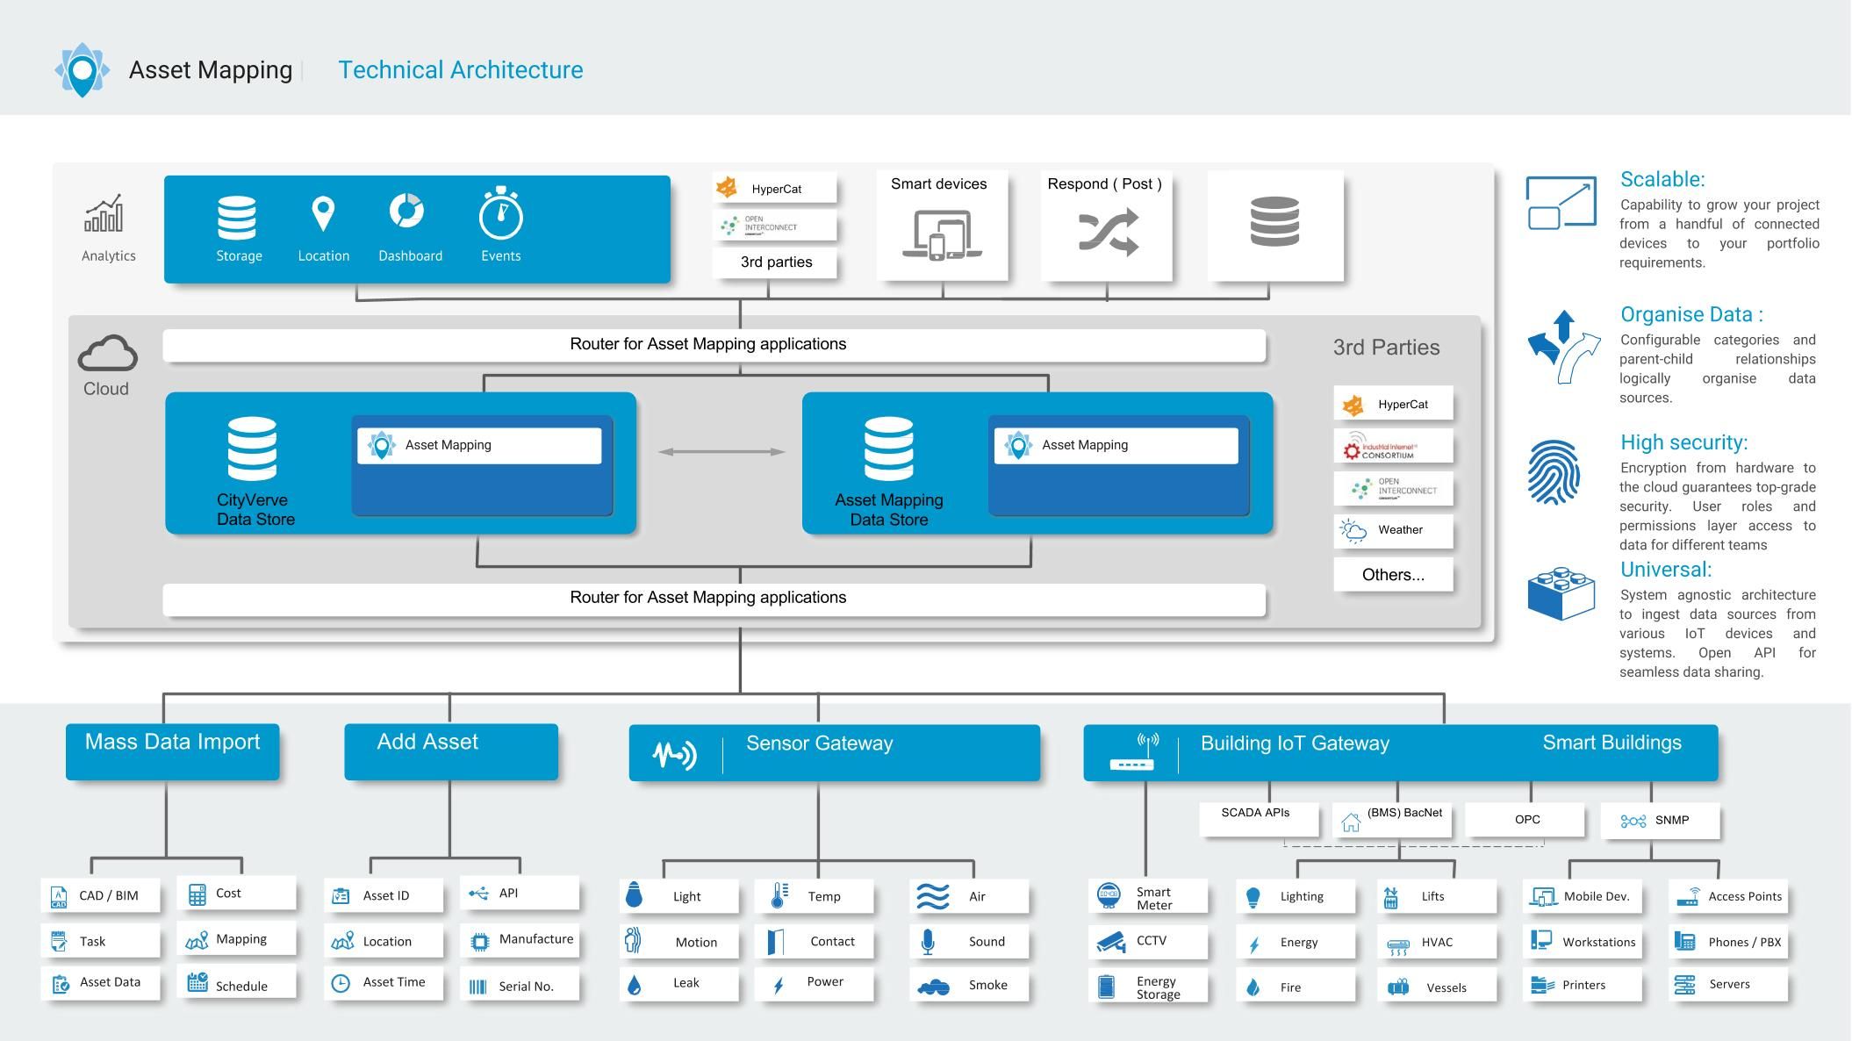This screenshot has width=1852, height=1041.
Task: Click the Smart Meter item
Action: (1148, 897)
